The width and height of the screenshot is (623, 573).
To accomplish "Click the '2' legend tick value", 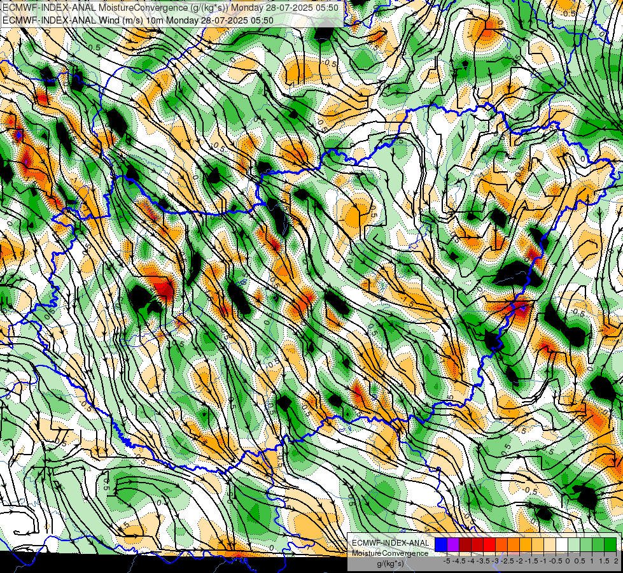I will 616,561.
